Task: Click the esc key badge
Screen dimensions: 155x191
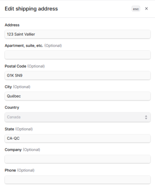Action: [x=136, y=9]
